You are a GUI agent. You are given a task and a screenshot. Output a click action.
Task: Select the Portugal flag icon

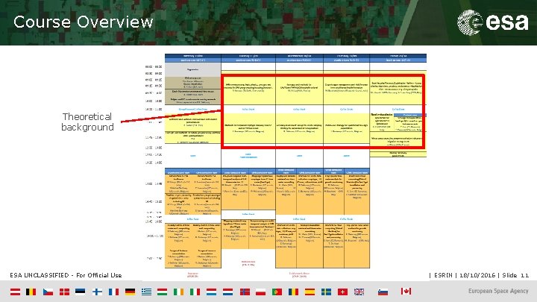[x=277, y=292]
